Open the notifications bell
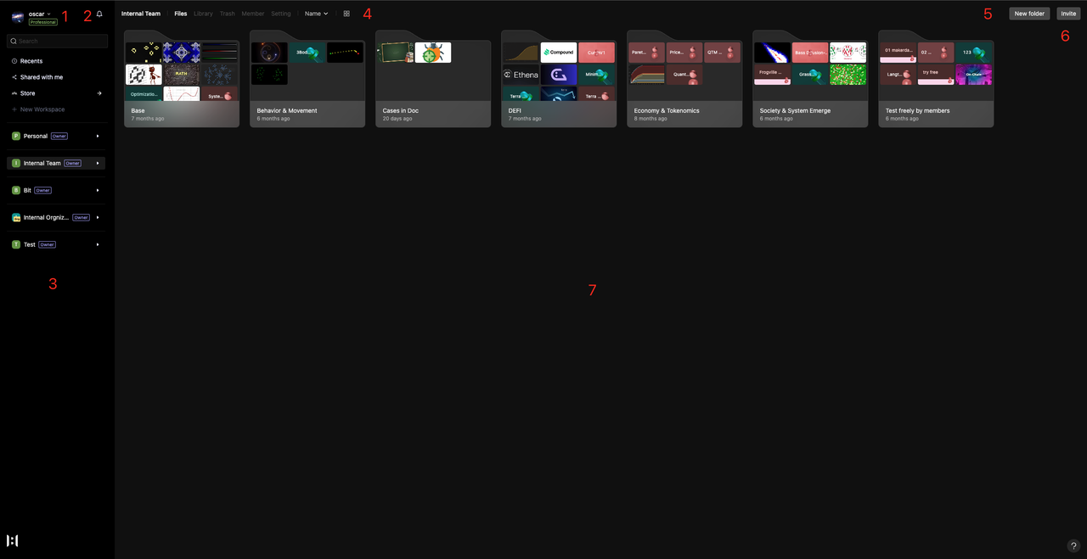Image resolution: width=1087 pixels, height=559 pixels. pos(99,14)
